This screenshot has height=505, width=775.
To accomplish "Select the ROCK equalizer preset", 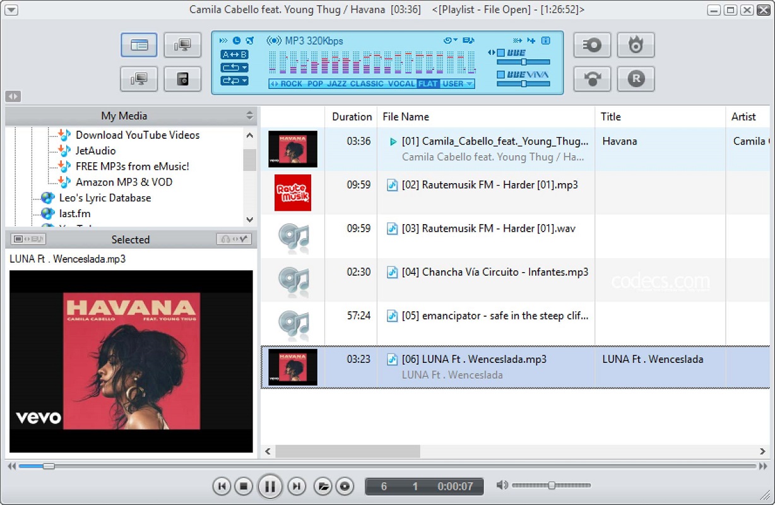I will [292, 84].
